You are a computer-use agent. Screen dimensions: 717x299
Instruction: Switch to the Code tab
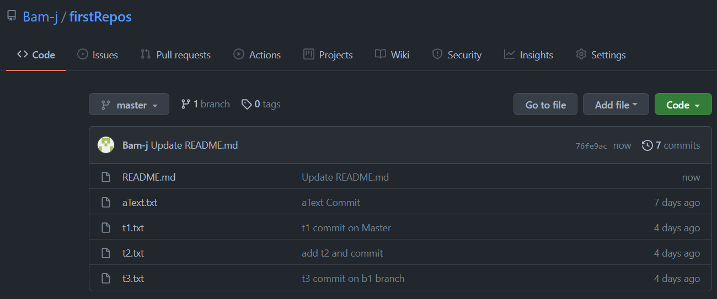point(36,55)
